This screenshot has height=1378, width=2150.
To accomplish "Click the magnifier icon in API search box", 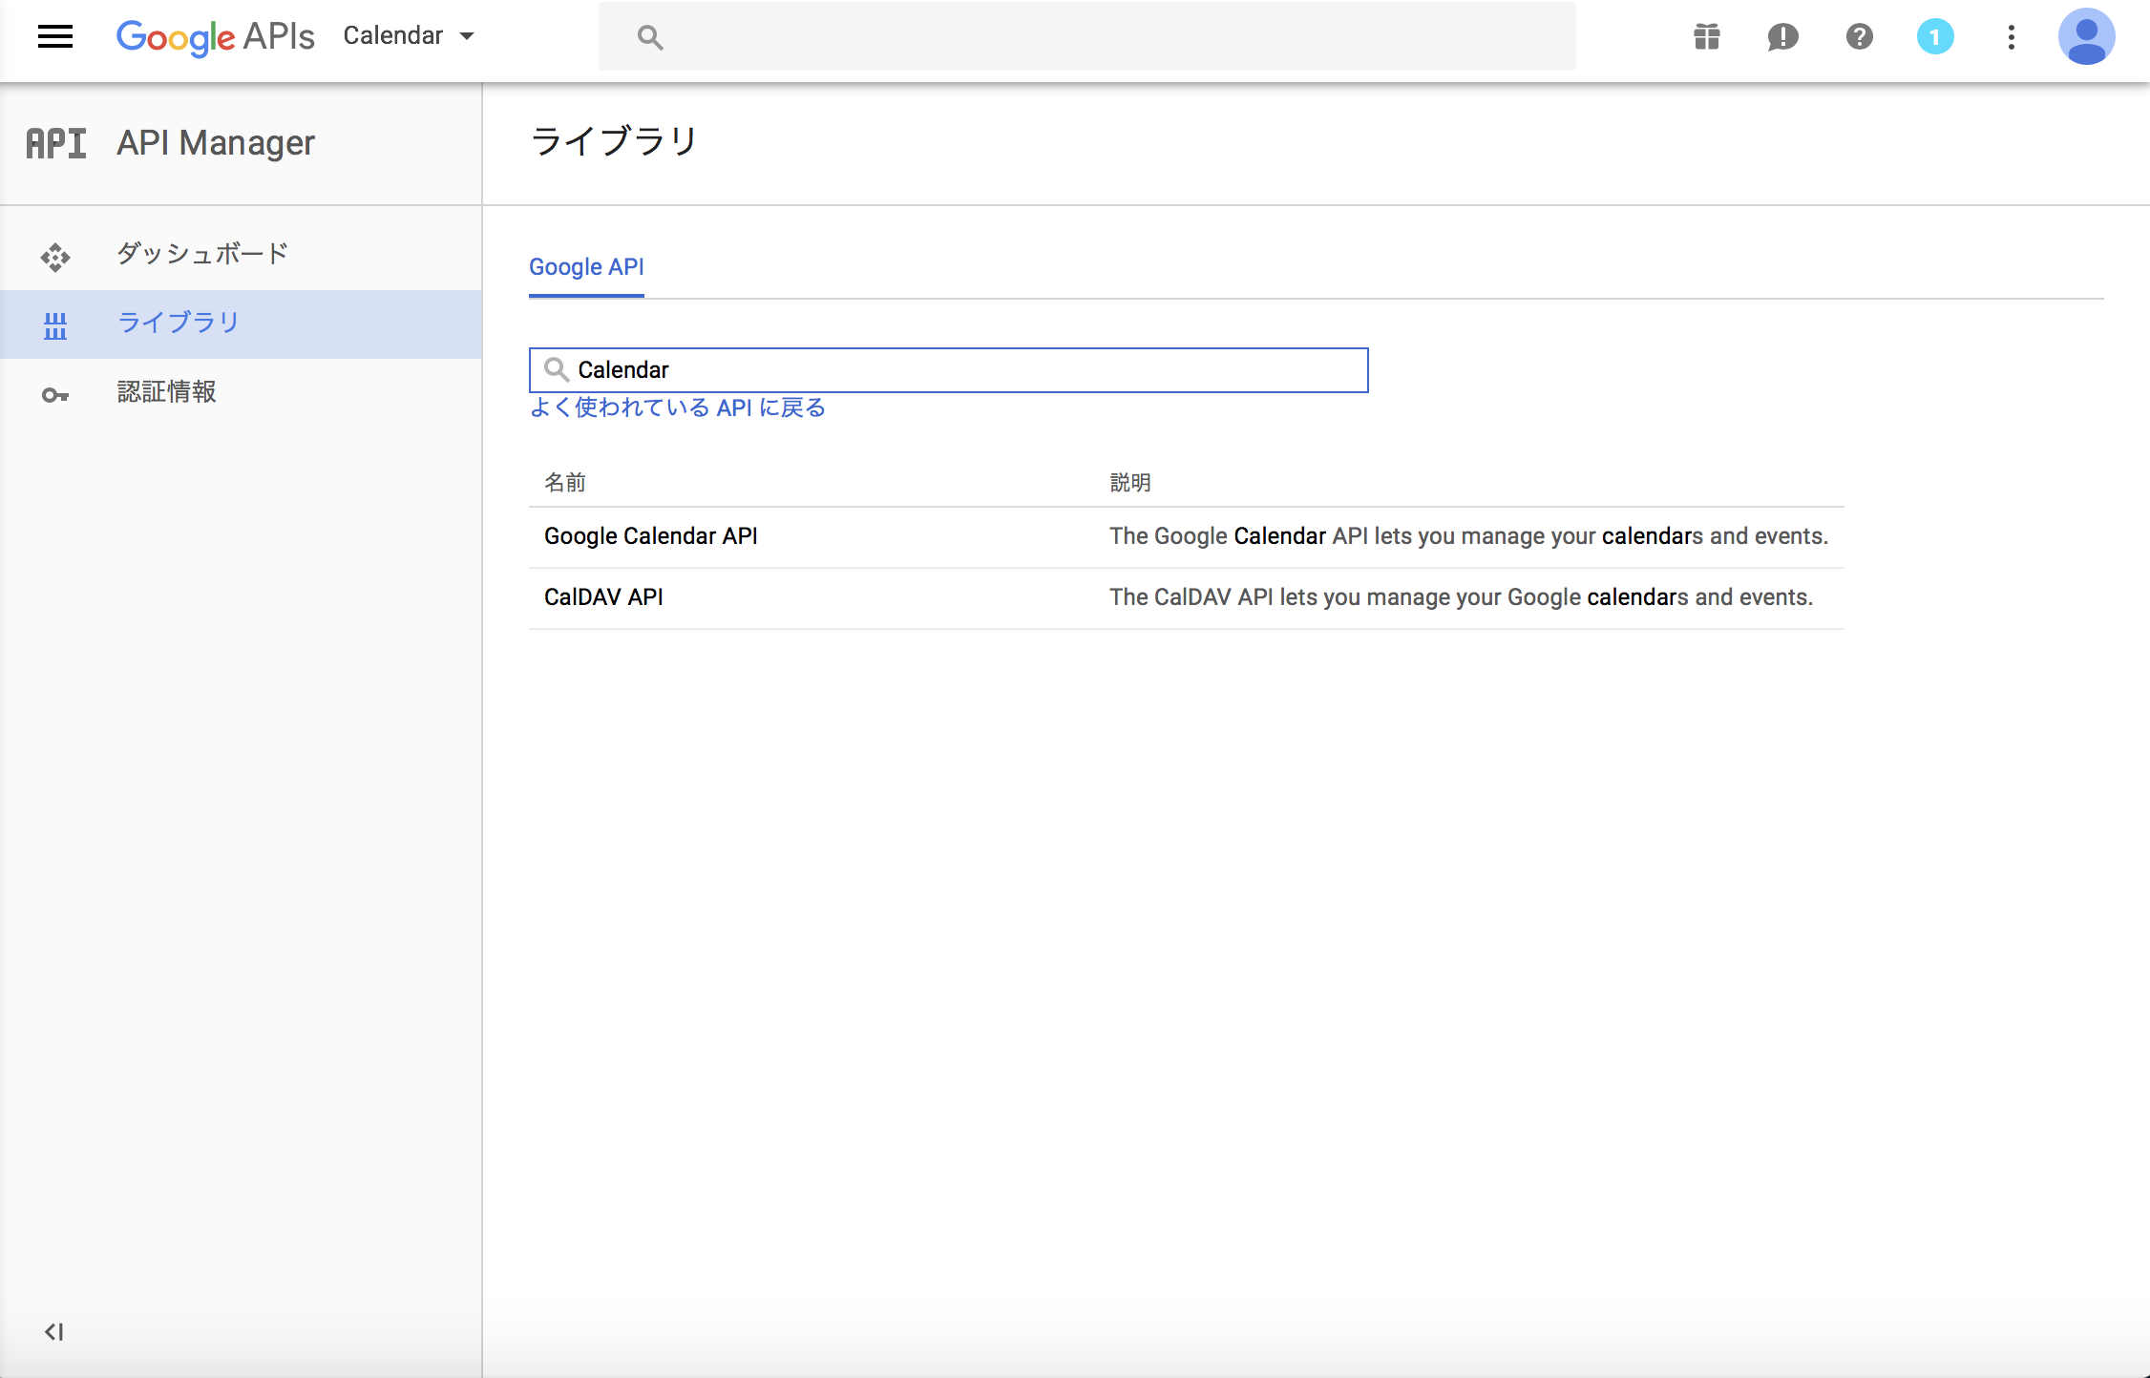I will pos(557,370).
